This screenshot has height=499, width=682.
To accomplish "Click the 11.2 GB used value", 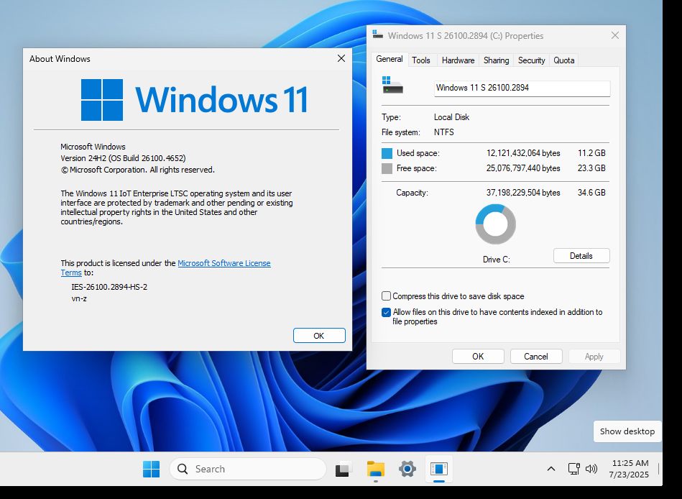I will point(591,153).
